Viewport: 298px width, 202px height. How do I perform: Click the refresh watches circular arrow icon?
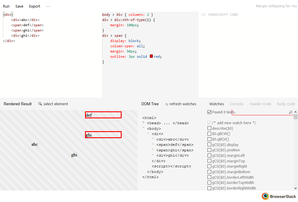167,104
